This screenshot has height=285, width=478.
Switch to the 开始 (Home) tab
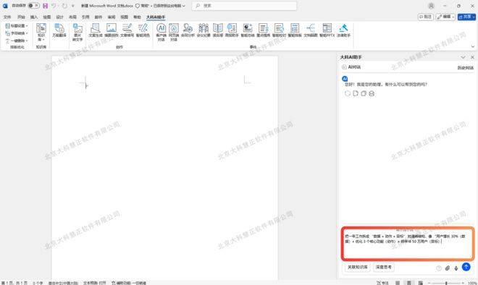21,17
